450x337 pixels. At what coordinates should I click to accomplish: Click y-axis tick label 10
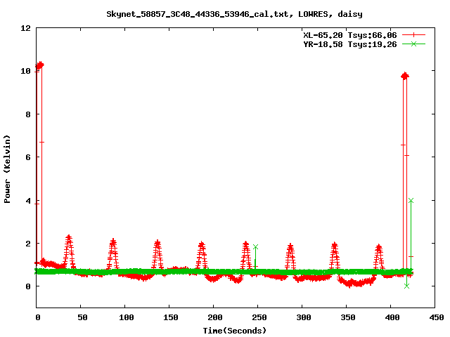coord(25,71)
